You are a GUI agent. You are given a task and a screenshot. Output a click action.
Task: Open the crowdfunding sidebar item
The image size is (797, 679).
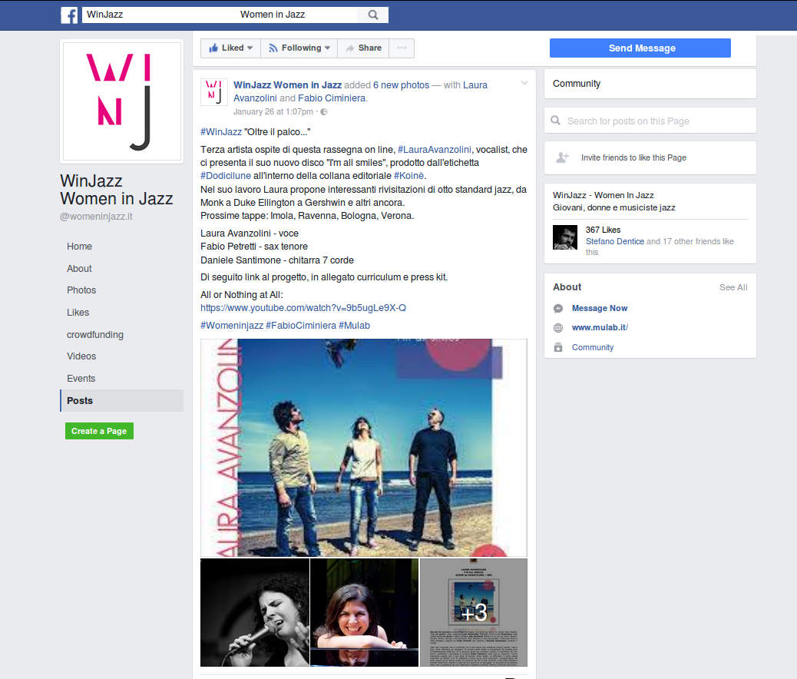pos(95,335)
